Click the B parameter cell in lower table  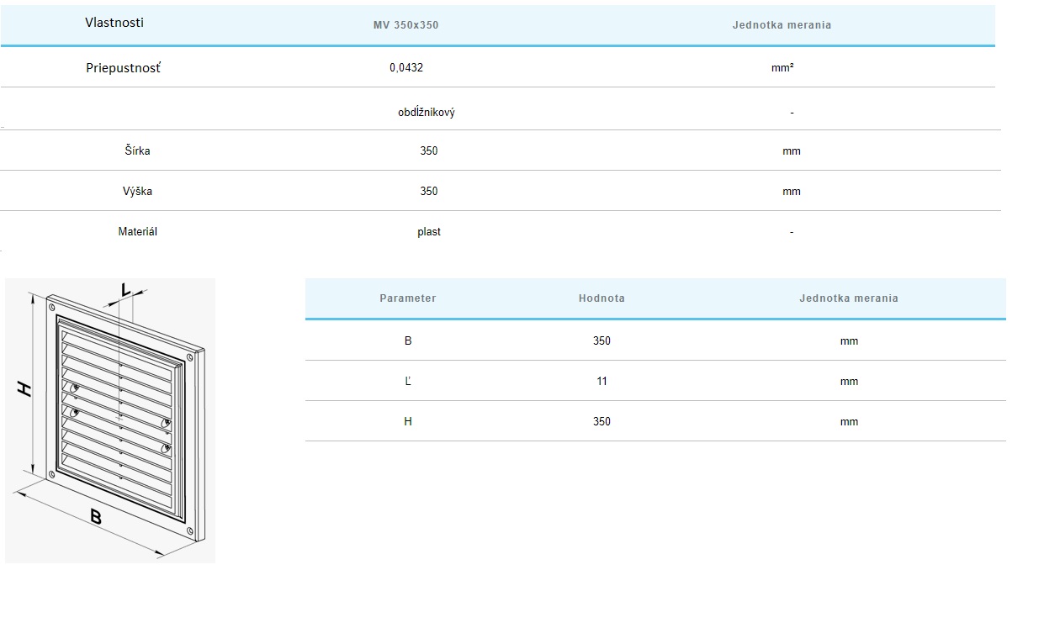[408, 341]
